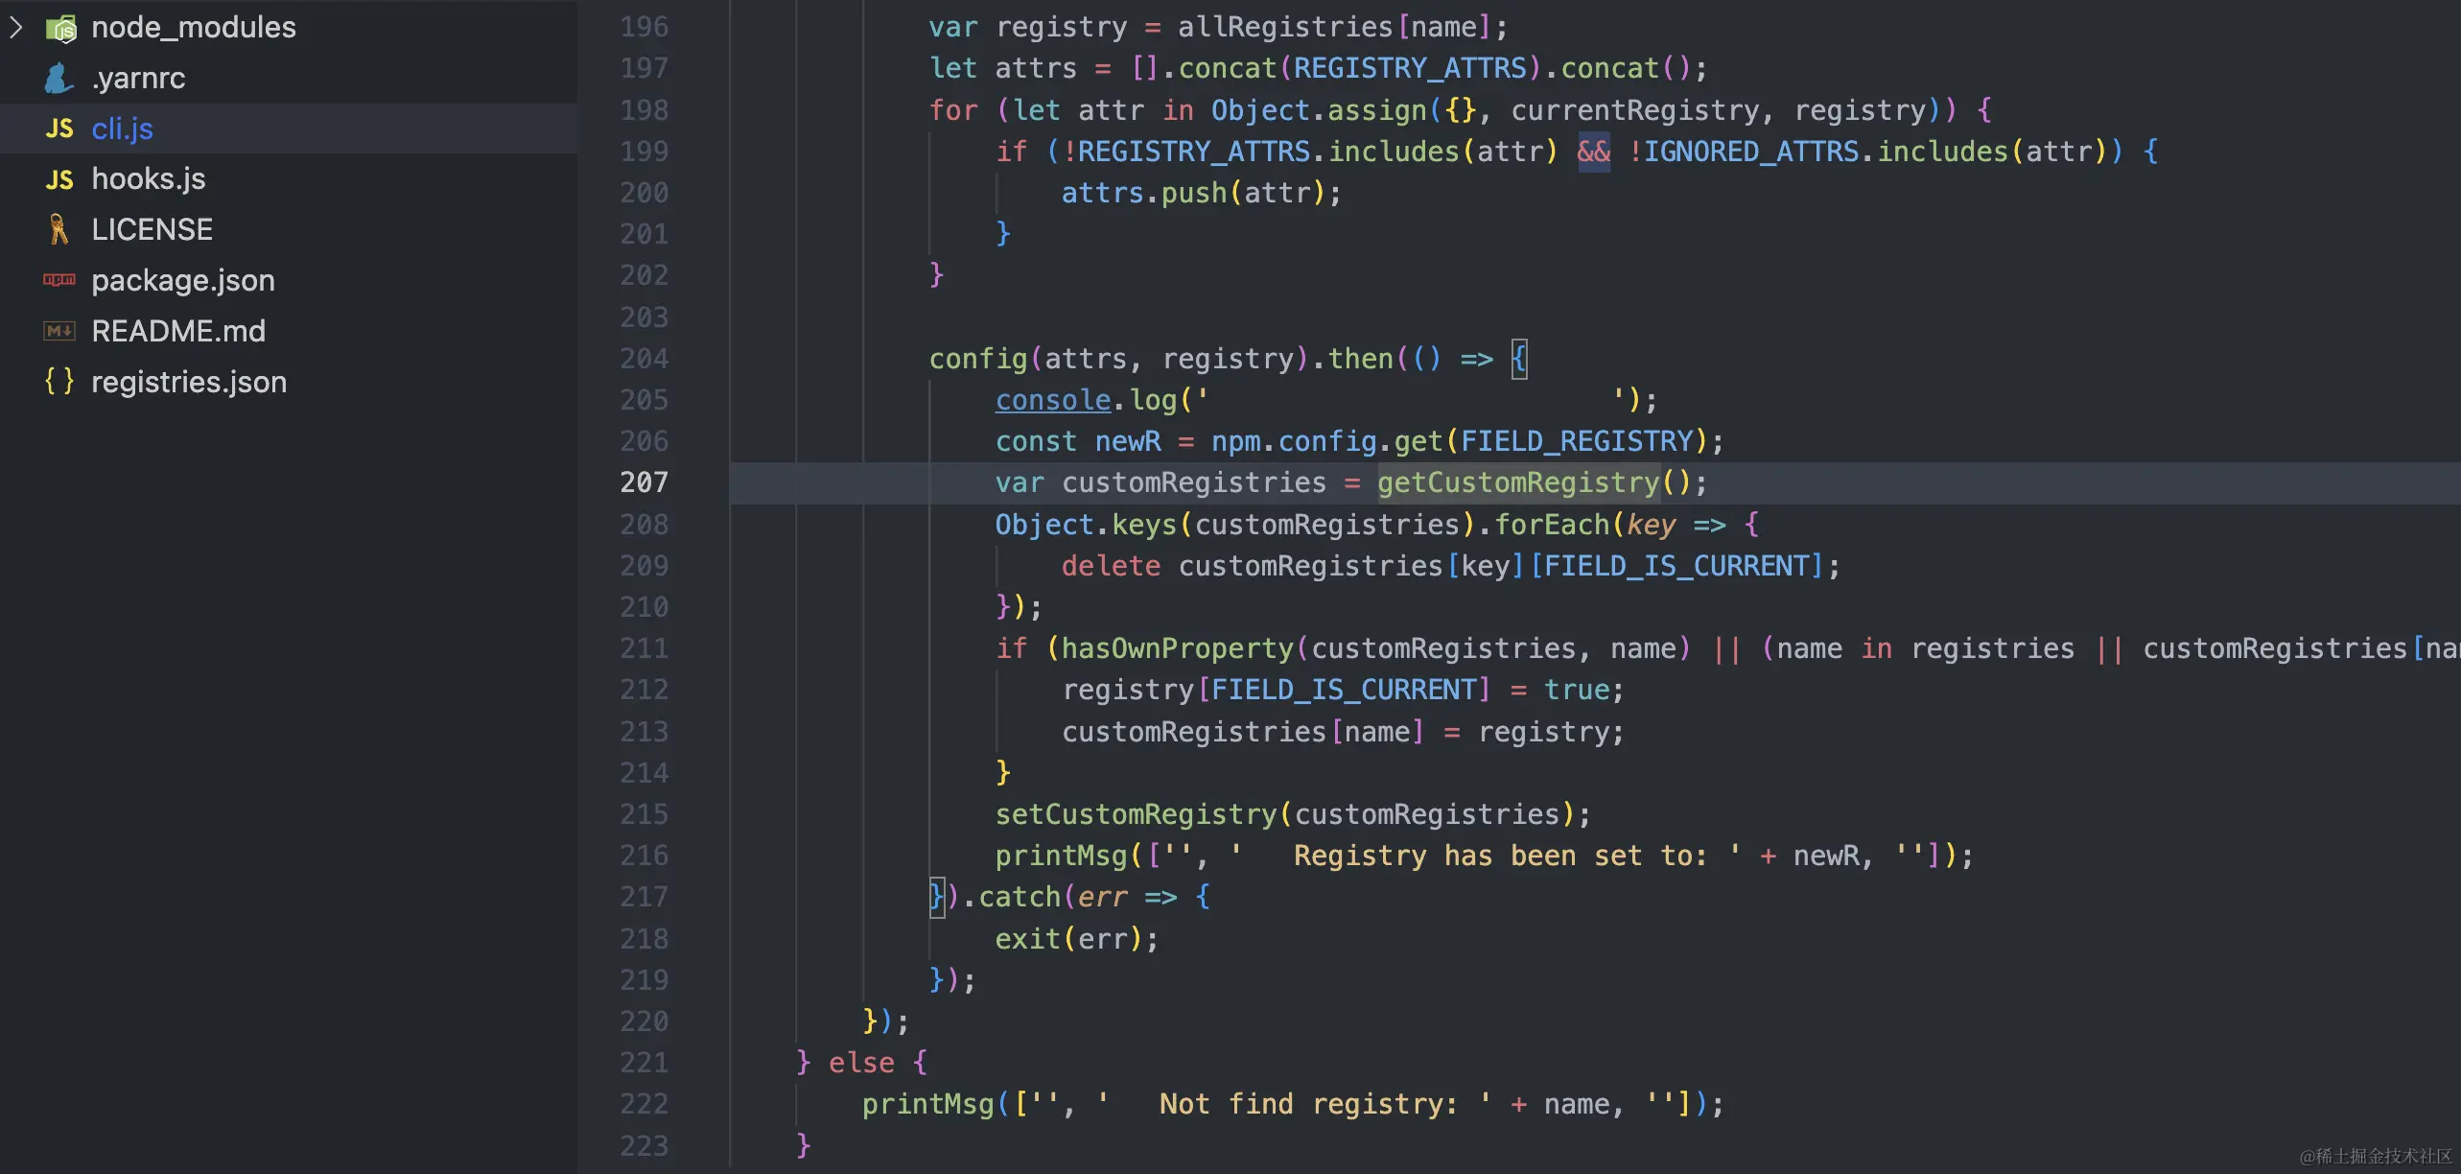Click the underlined console identifier

click(x=1052, y=400)
